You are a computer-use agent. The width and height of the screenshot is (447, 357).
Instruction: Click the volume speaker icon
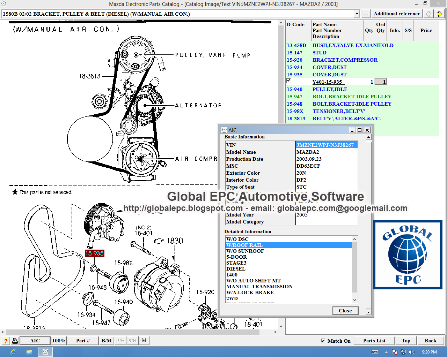412,352
